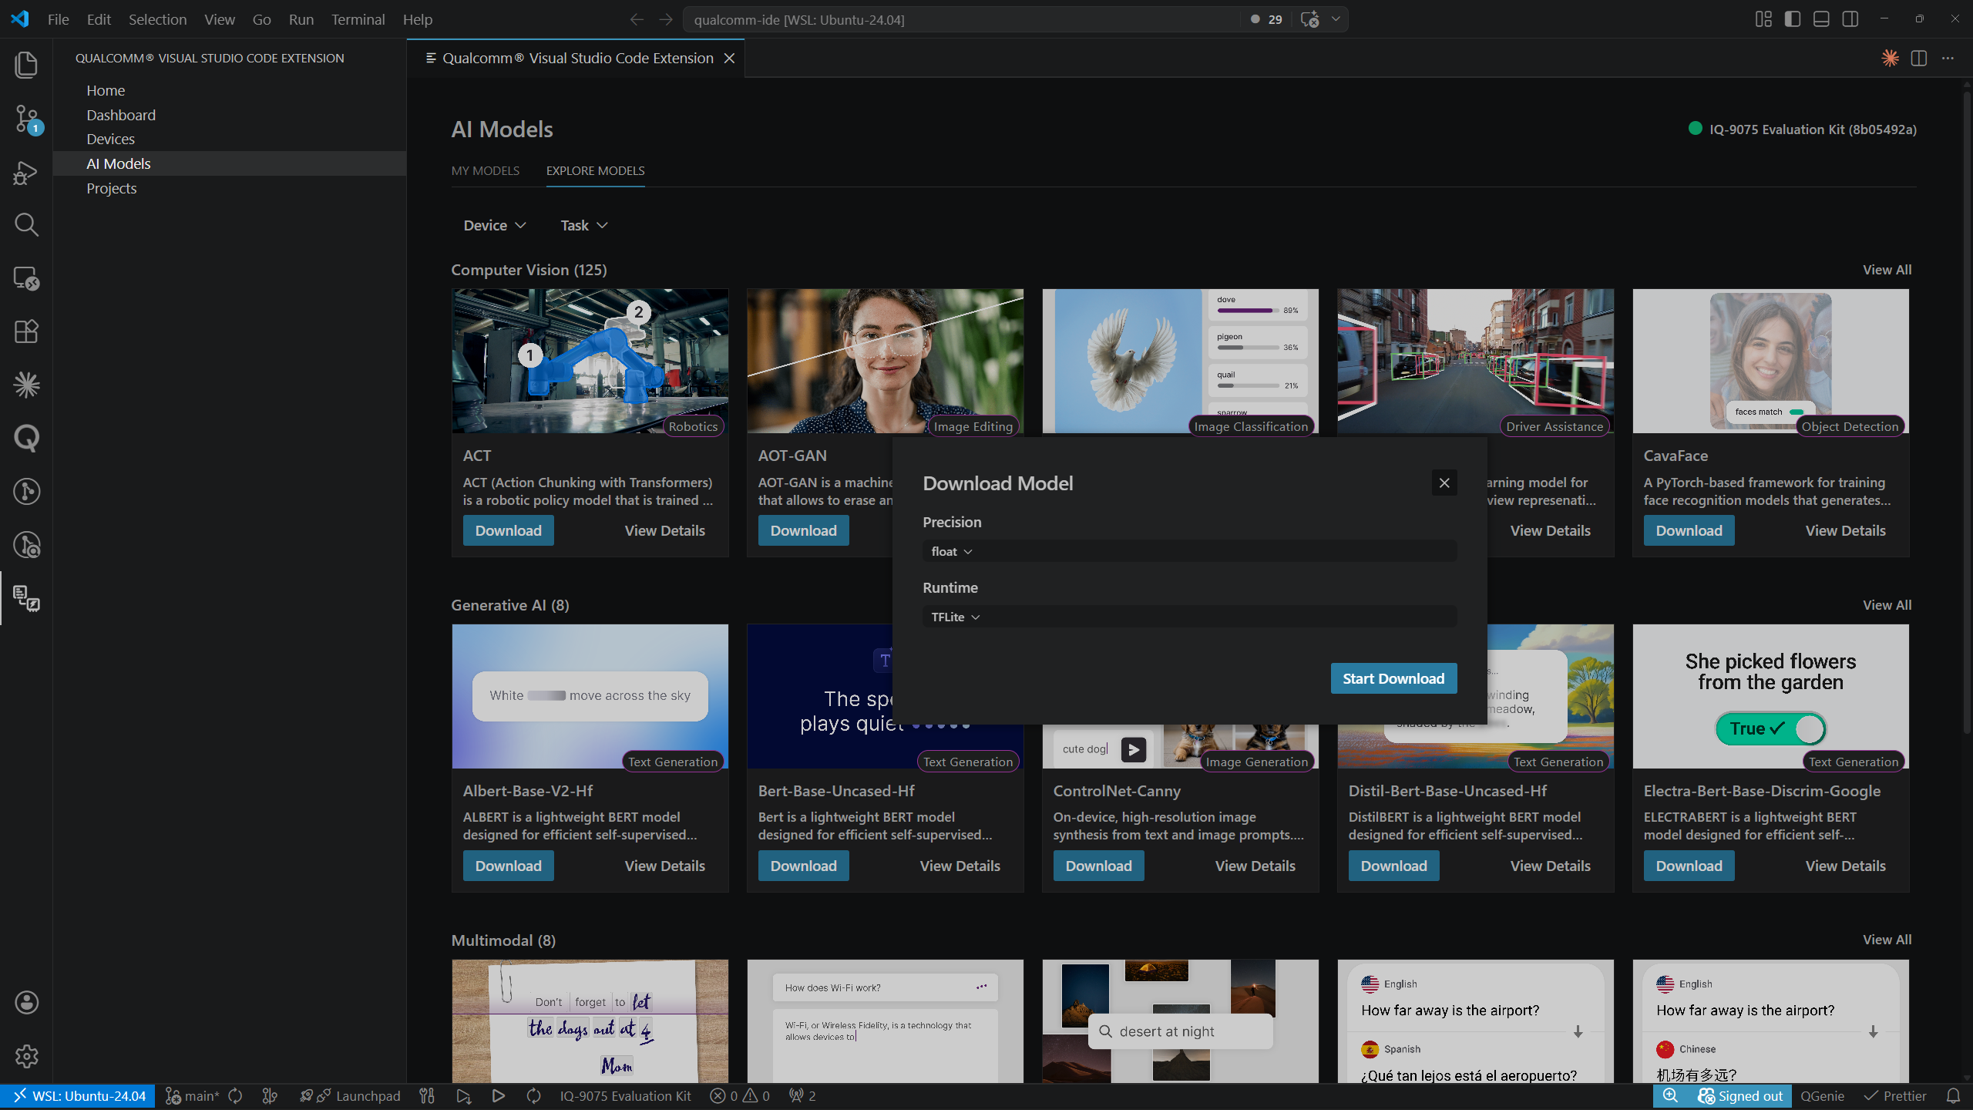
Task: Click forwarded ports indicator showing 2
Action: 802,1095
